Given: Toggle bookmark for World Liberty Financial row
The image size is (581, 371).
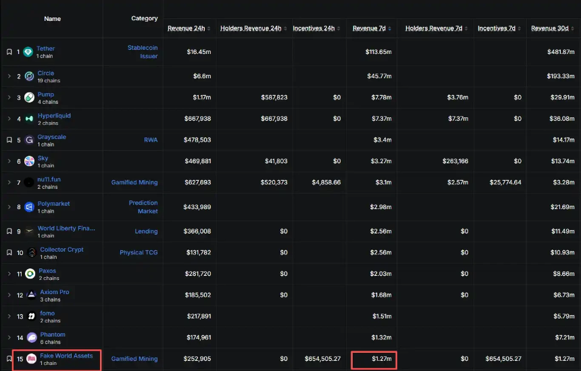Looking at the screenshot, I should [9, 231].
